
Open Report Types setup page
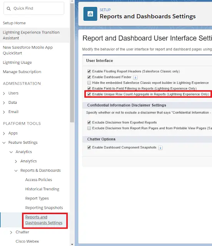pos(37,198)
